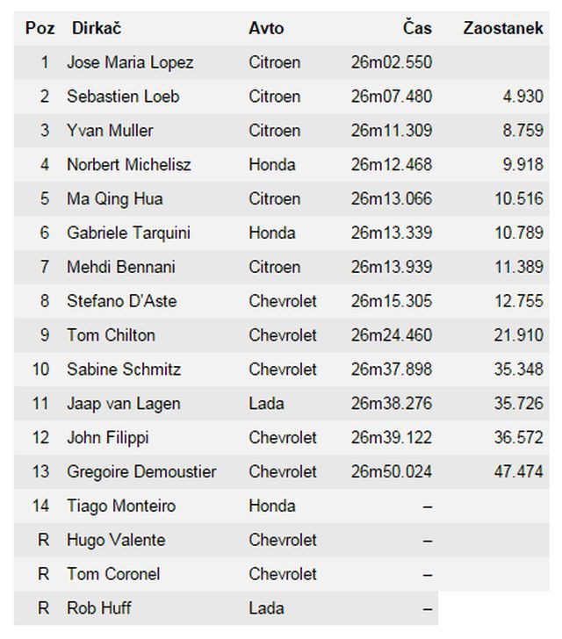
Task: Select Gregoire Demoustier's name
Action: (x=141, y=471)
